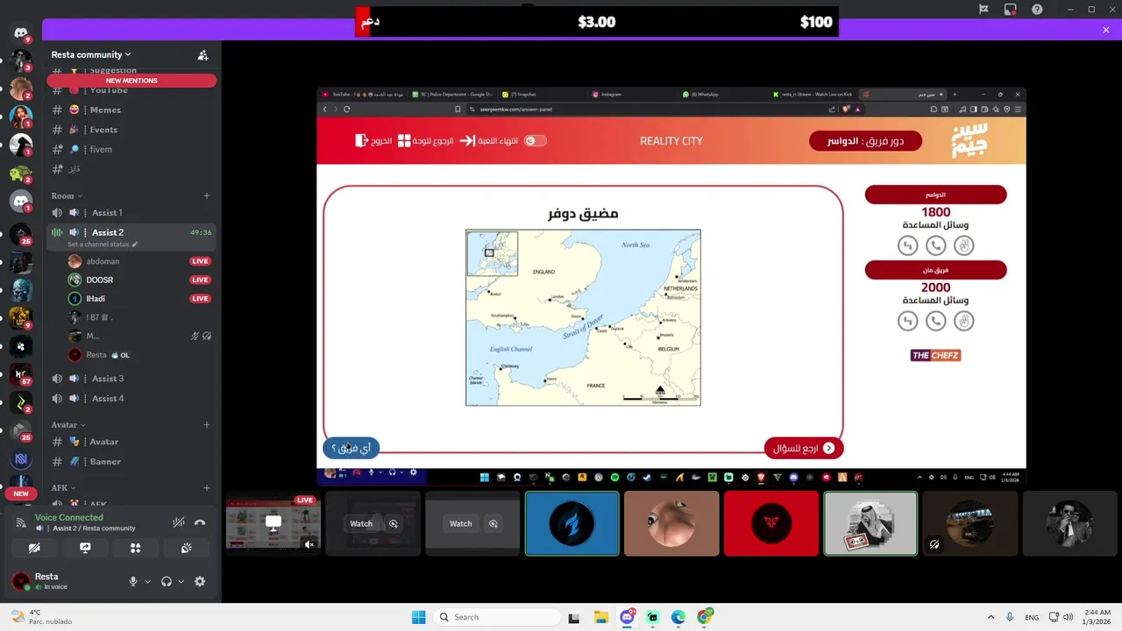
Task: Toggle the switch next to انتهاء اللعبة
Action: 535,140
